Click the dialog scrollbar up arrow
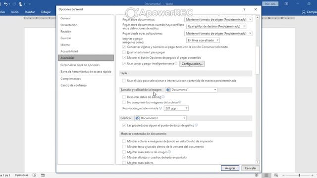The height and width of the screenshot is (178, 317). click(x=258, y=17)
